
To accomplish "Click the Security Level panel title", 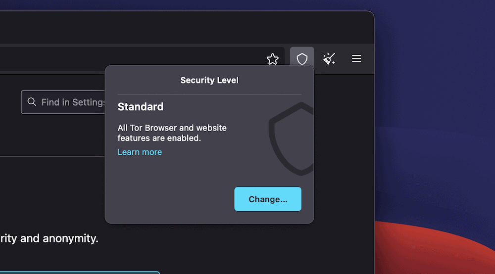I will pyautogui.click(x=209, y=80).
